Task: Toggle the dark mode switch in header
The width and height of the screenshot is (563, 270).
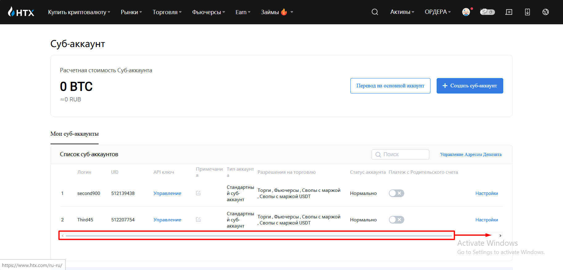Action: coord(488,12)
